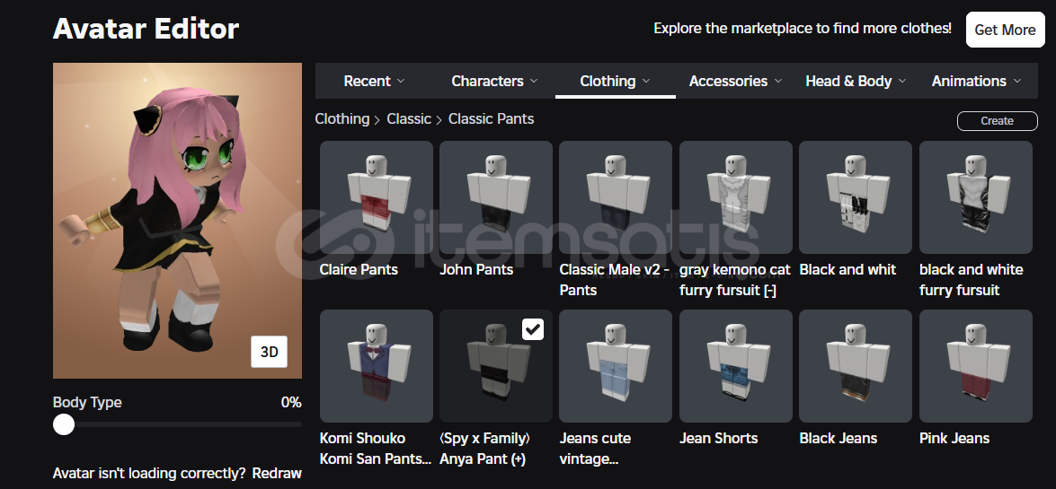Click the Classic Pants breadcrumb
Viewport: 1056px width, 489px height.
click(x=491, y=119)
